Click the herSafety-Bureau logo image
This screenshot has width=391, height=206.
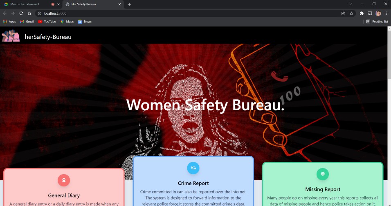[x=11, y=36]
